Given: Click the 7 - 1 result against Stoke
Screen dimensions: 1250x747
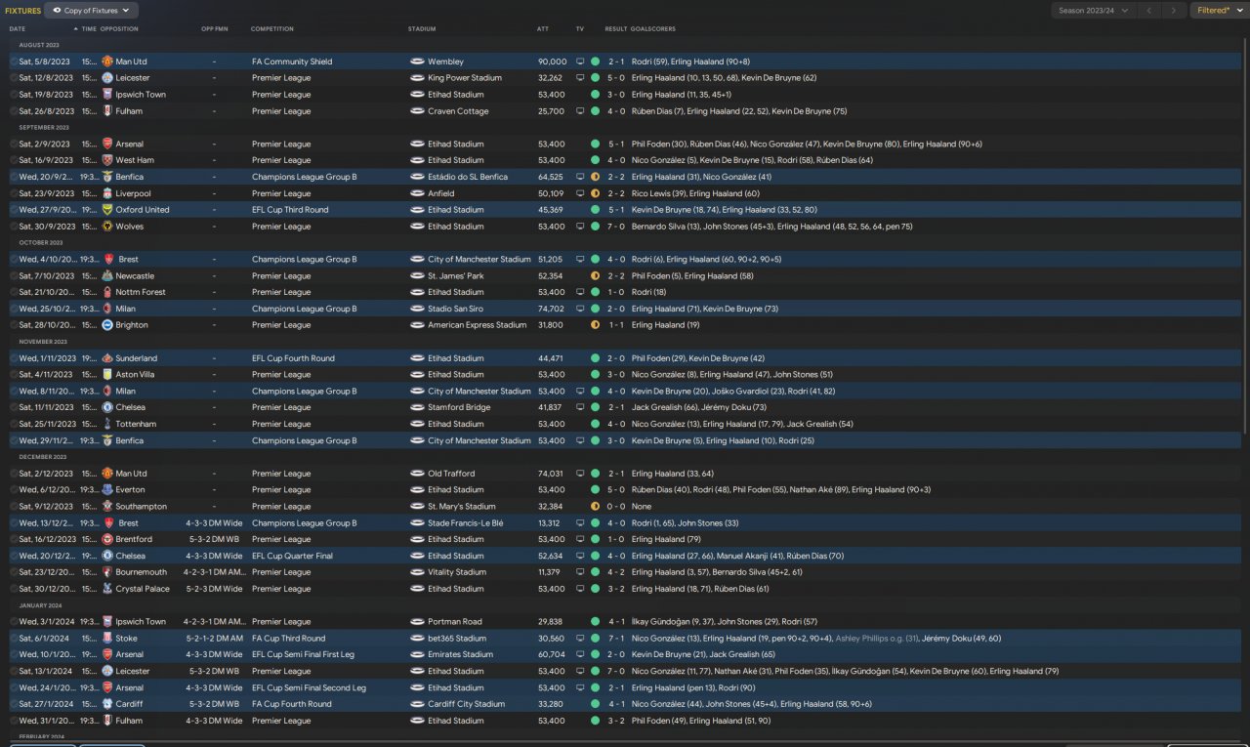Looking at the screenshot, I should tap(615, 639).
